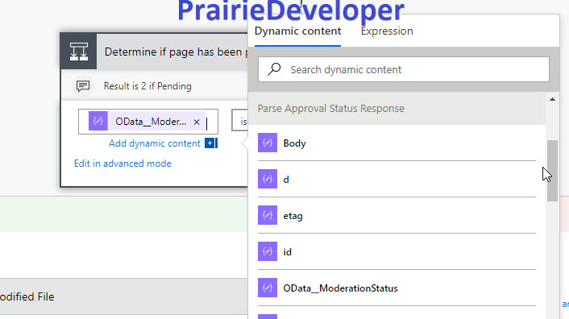Click the Condition action icon
This screenshot has width=569, height=319.
point(79,52)
